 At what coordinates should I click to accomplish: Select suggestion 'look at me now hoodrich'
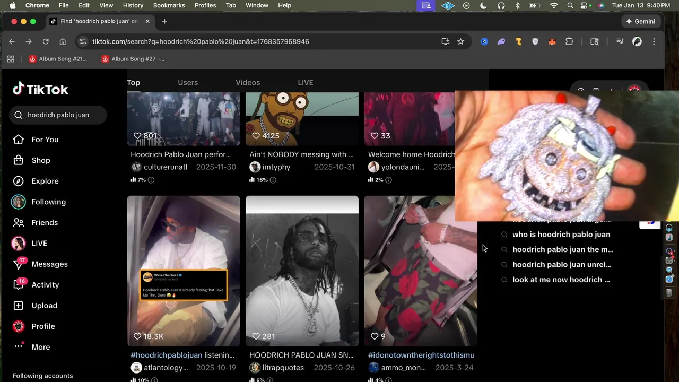[x=561, y=280]
